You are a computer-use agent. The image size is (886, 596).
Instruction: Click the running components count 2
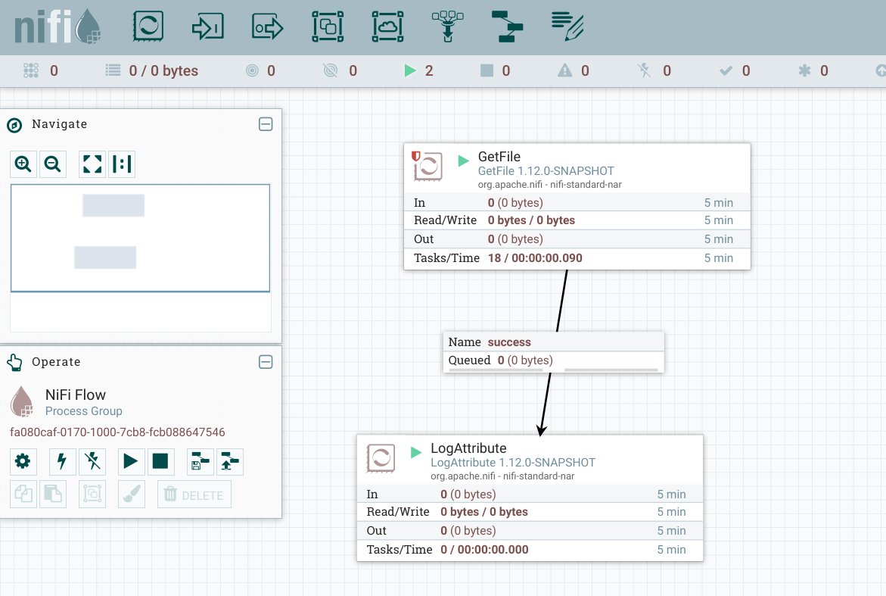[429, 70]
